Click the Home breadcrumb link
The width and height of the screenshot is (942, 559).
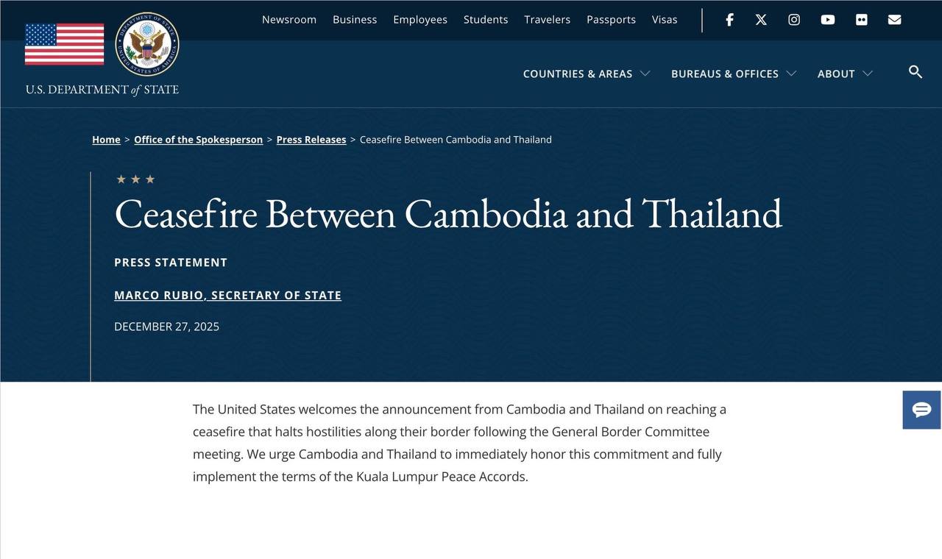tap(106, 140)
